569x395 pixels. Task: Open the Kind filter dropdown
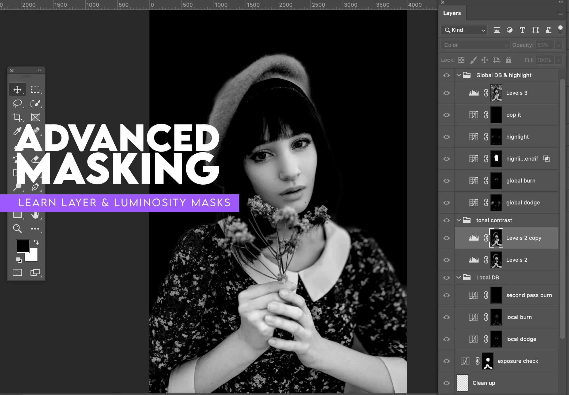click(x=464, y=30)
